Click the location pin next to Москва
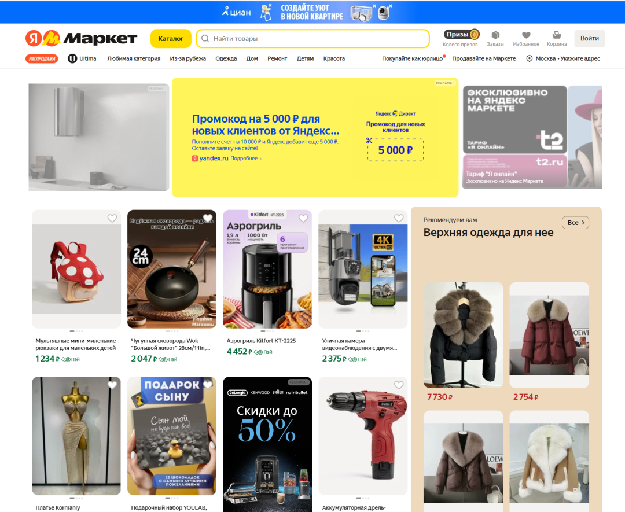 coord(529,58)
